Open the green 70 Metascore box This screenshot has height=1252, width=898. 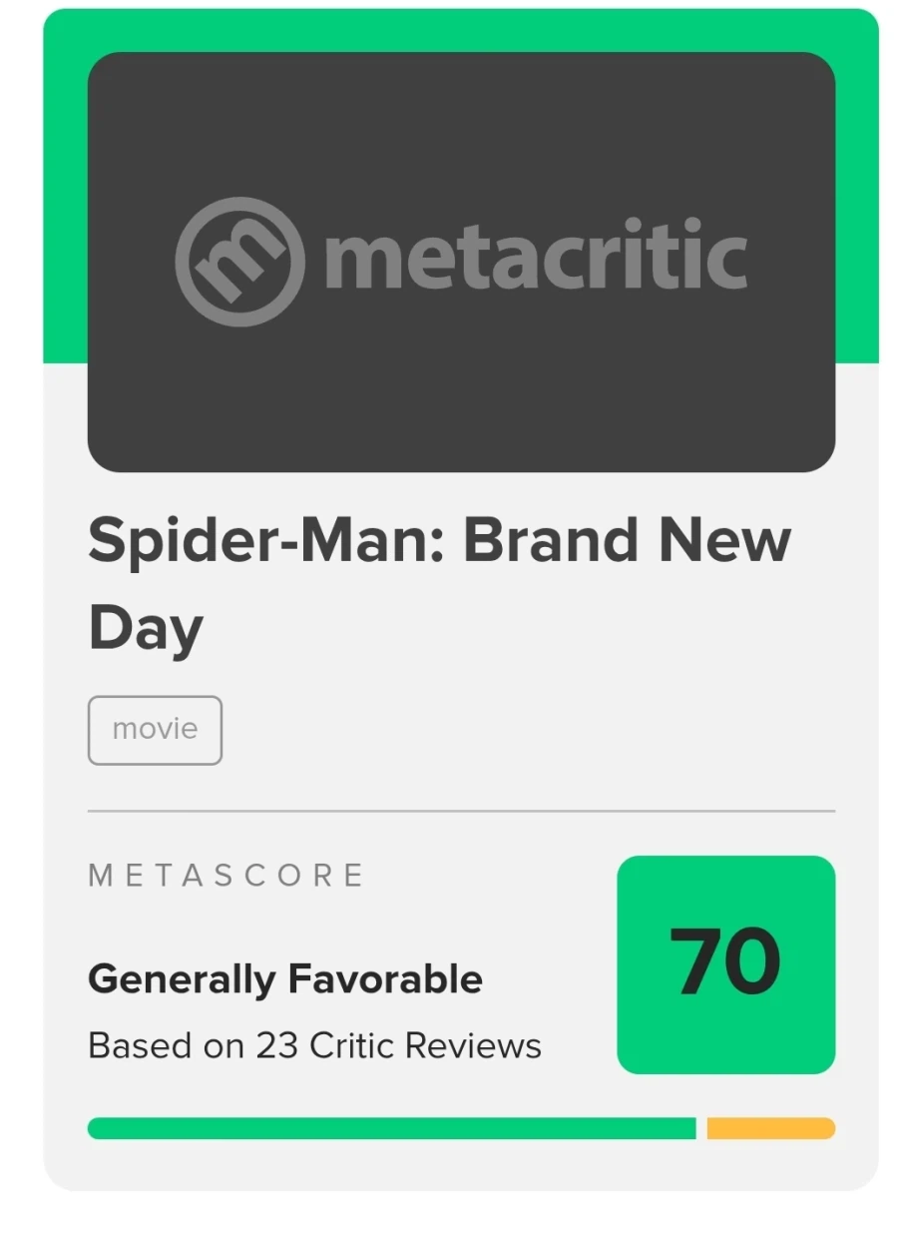coord(725,964)
